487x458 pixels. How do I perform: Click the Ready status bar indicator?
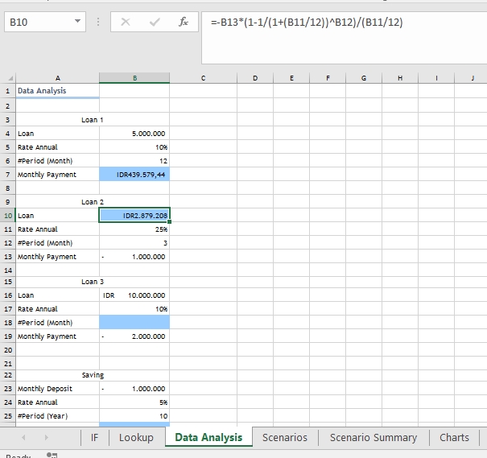point(19,456)
